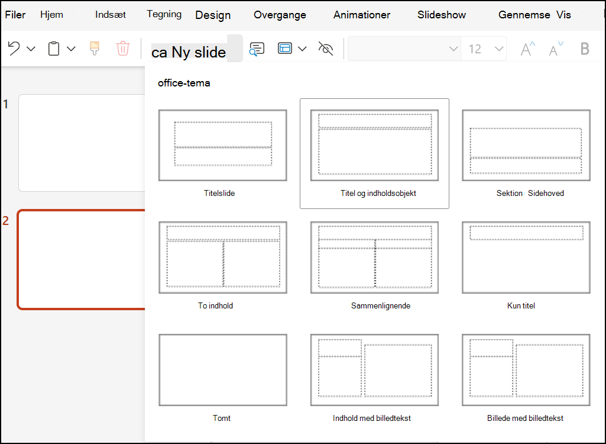
Task: Open the Filer menu
Action: click(15, 15)
